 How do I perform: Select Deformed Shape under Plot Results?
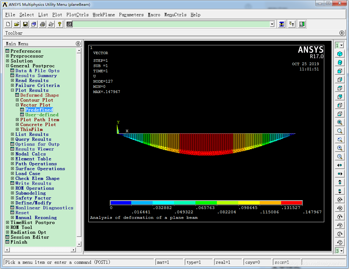click(39, 95)
